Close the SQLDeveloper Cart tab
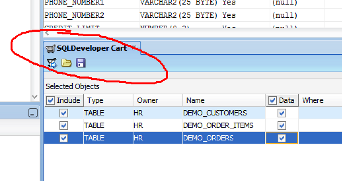The height and width of the screenshot is (181, 342). pyautogui.click(x=134, y=48)
